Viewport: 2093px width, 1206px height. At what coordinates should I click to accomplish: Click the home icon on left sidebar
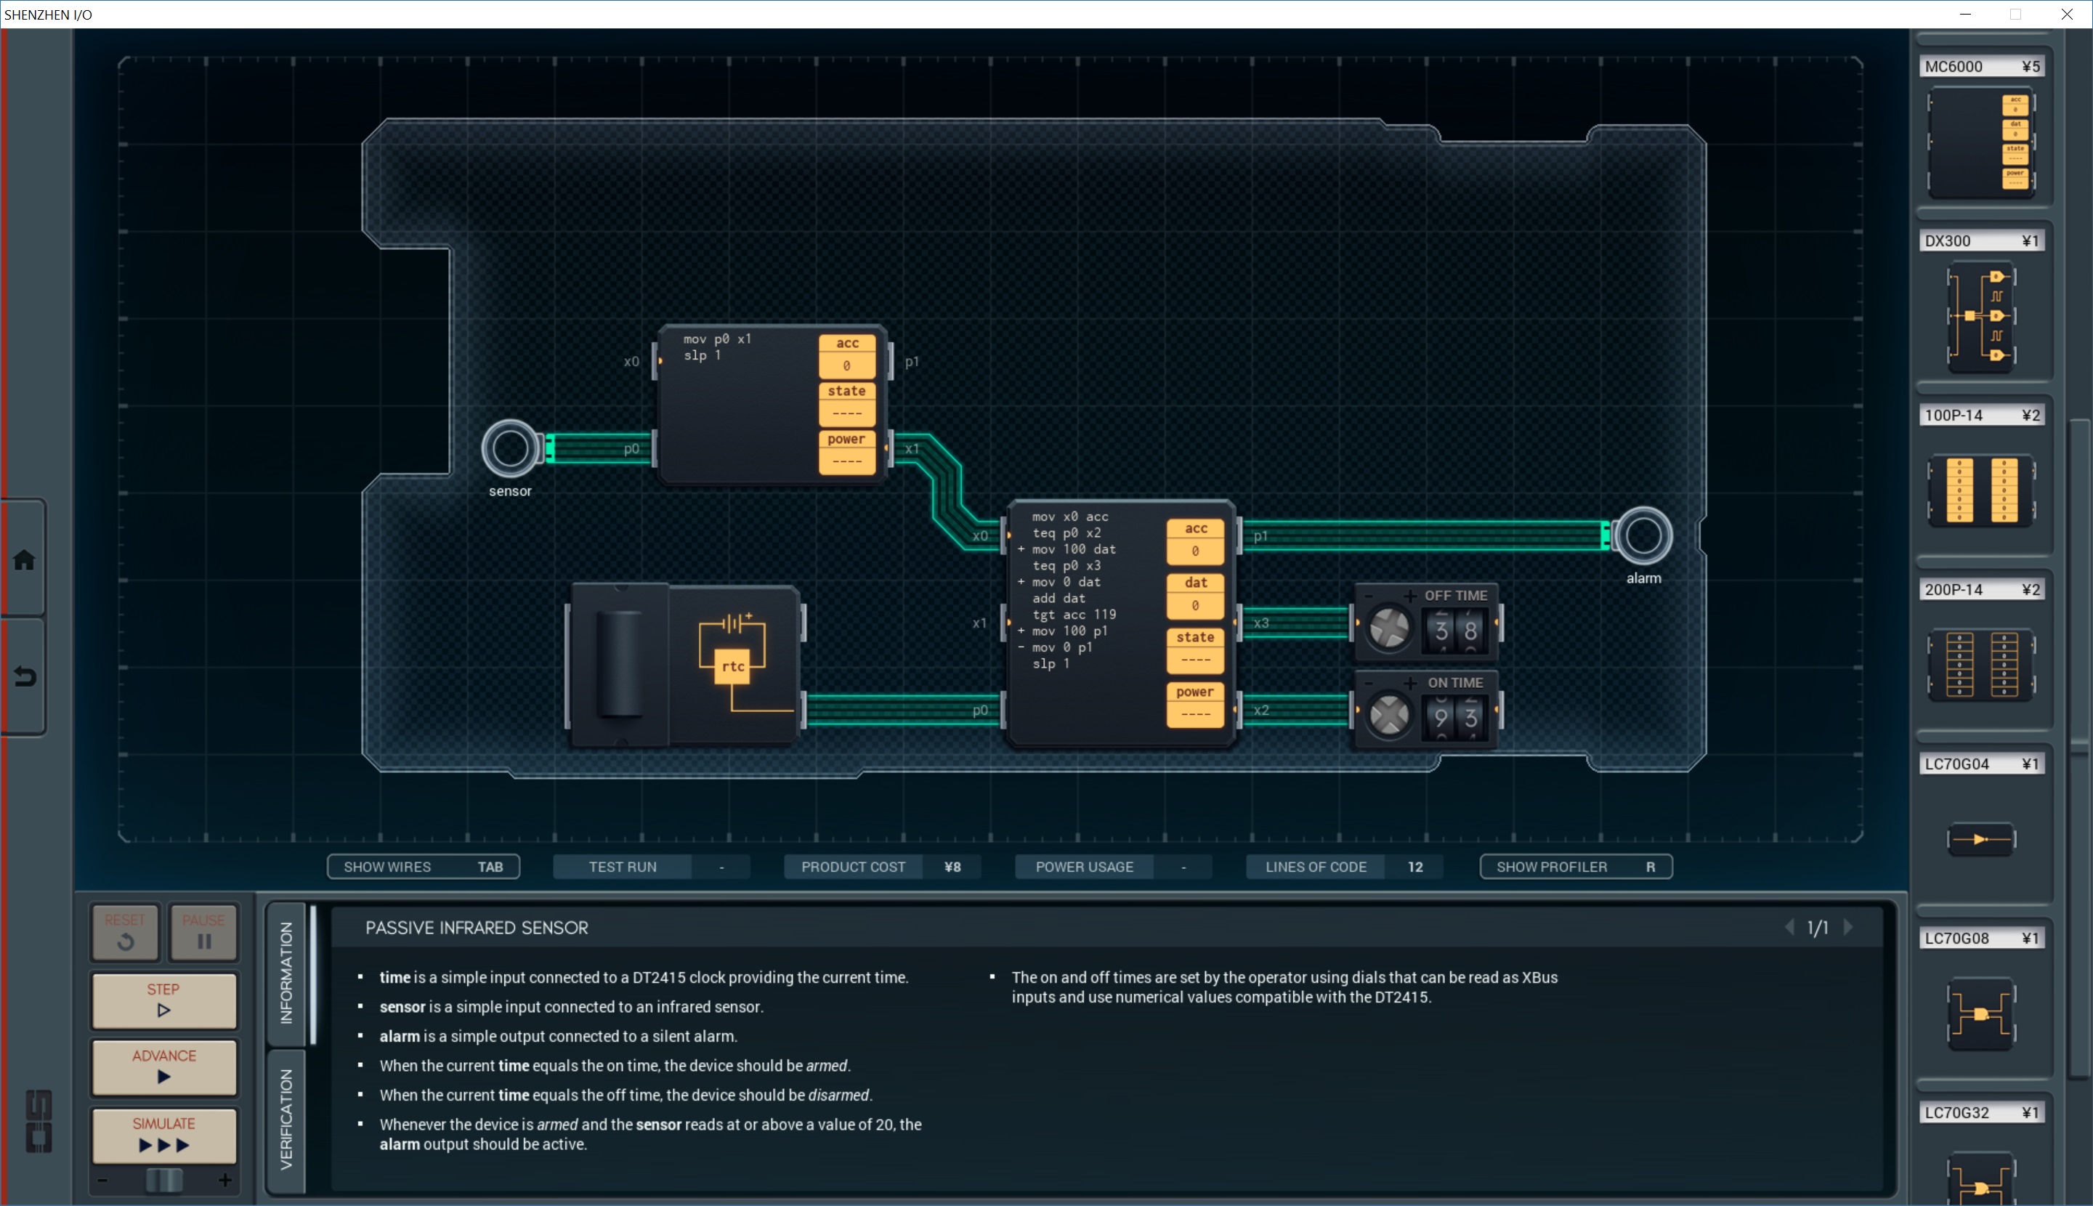pyautogui.click(x=24, y=560)
